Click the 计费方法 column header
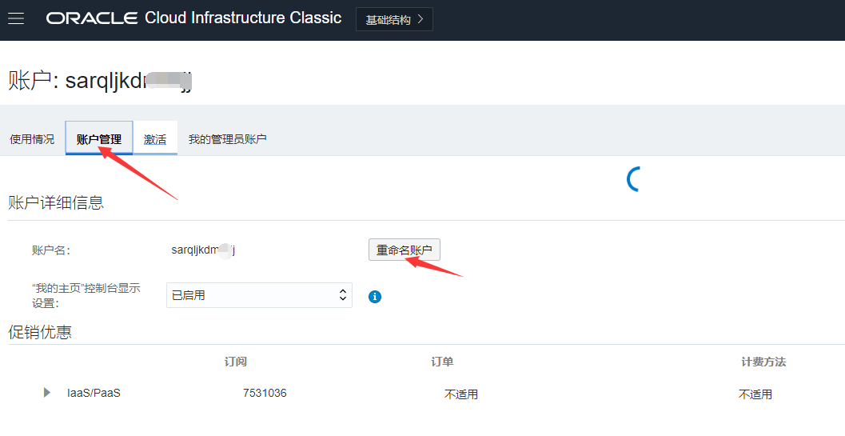 tap(763, 362)
